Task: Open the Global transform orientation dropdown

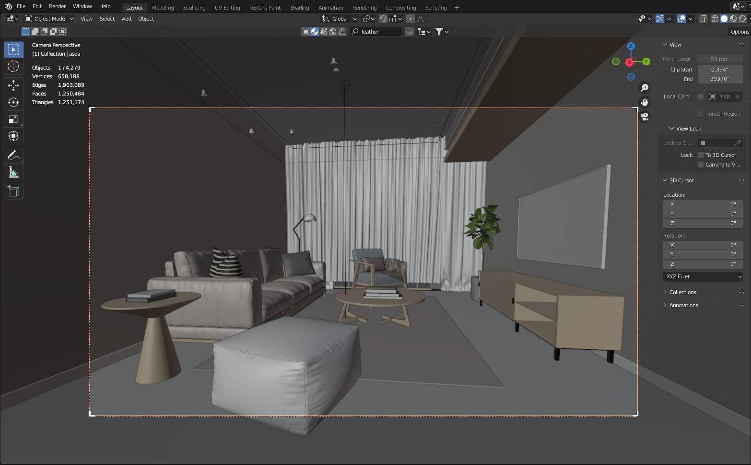Action: coord(339,19)
